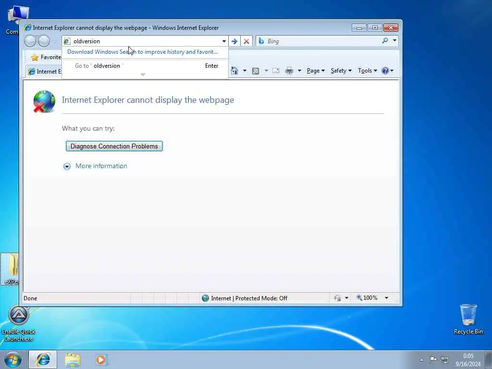Click the Go arrow next to address bar
This screenshot has height=369, width=492.
coord(234,41)
